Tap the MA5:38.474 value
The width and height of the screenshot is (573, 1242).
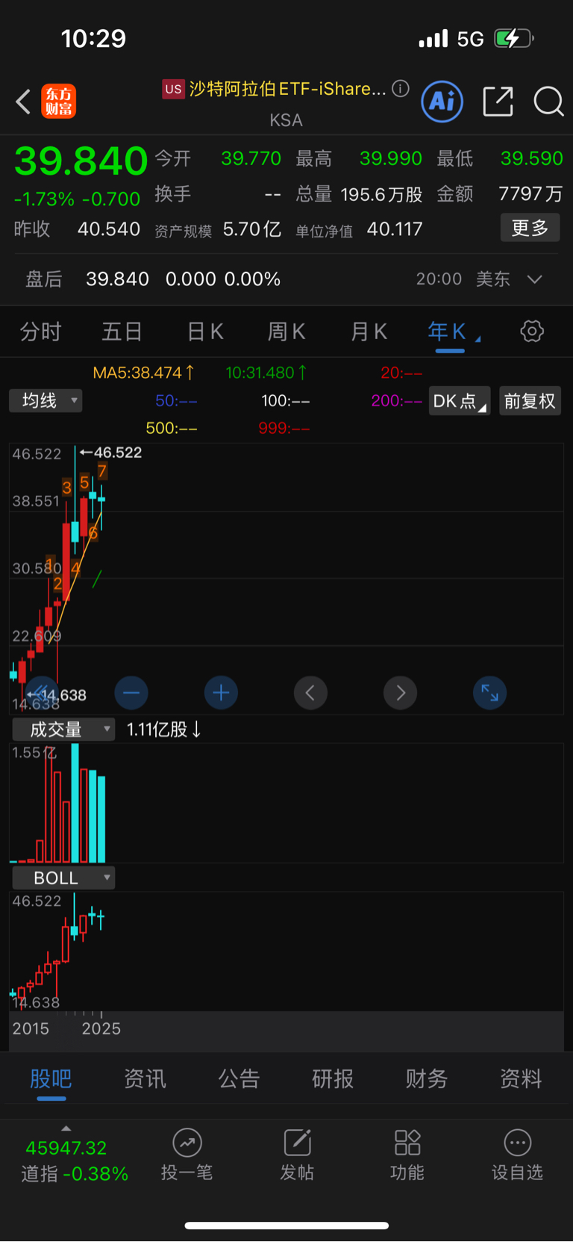tap(143, 372)
